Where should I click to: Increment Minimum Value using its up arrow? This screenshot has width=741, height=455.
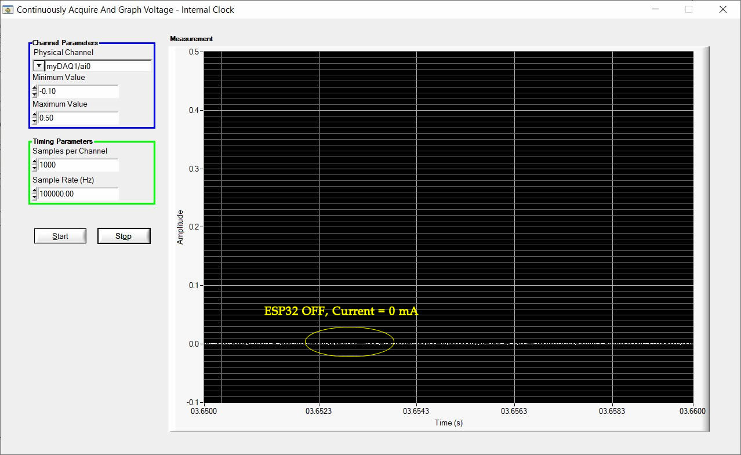click(x=34, y=88)
